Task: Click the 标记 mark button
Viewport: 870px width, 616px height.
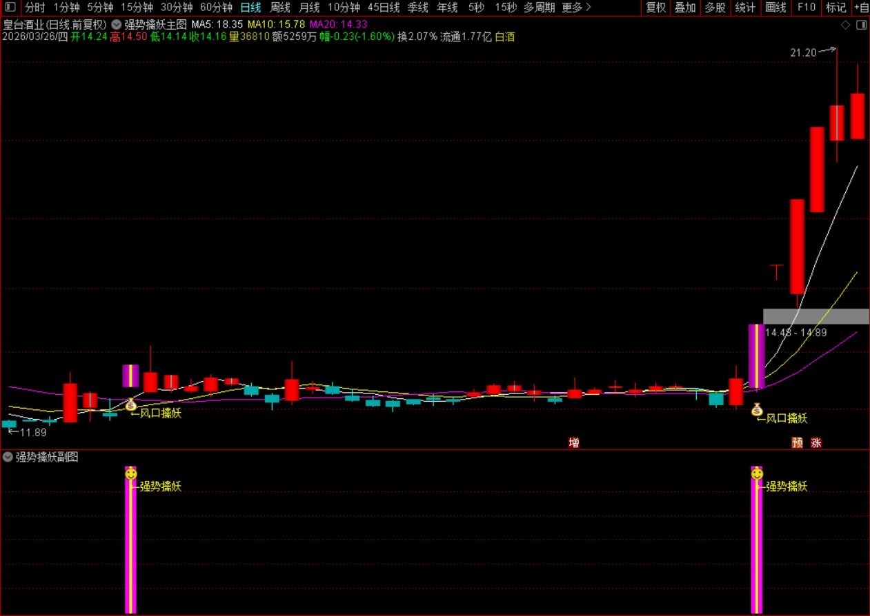Action: [x=836, y=8]
